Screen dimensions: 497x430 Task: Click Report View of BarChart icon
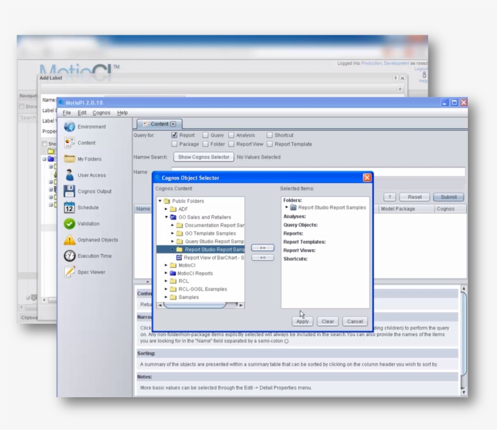click(179, 258)
